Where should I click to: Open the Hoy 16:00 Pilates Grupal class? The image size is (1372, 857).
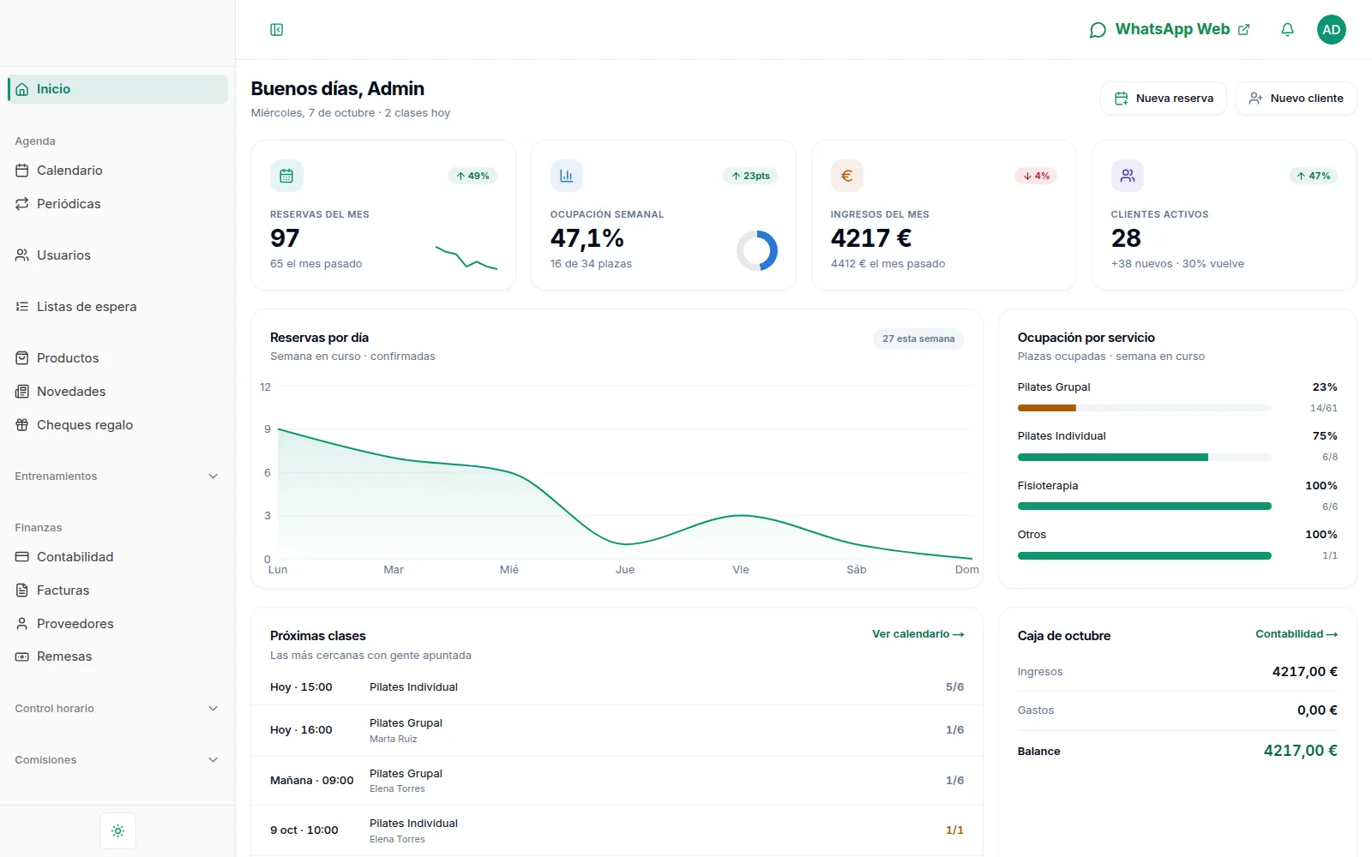tap(617, 730)
